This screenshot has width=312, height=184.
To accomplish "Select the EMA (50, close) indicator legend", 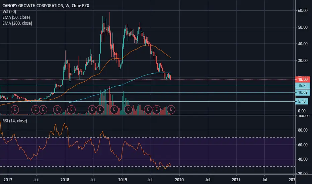I will [16, 17].
